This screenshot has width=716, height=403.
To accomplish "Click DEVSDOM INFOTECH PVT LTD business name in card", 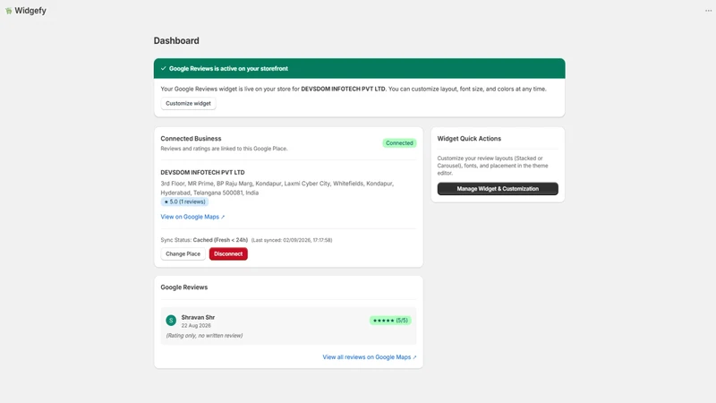I will 202,172.
